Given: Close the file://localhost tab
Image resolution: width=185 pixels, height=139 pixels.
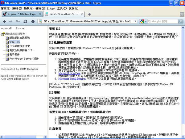Looking at the screenshot, I should pyautogui.click(x=82, y=14).
